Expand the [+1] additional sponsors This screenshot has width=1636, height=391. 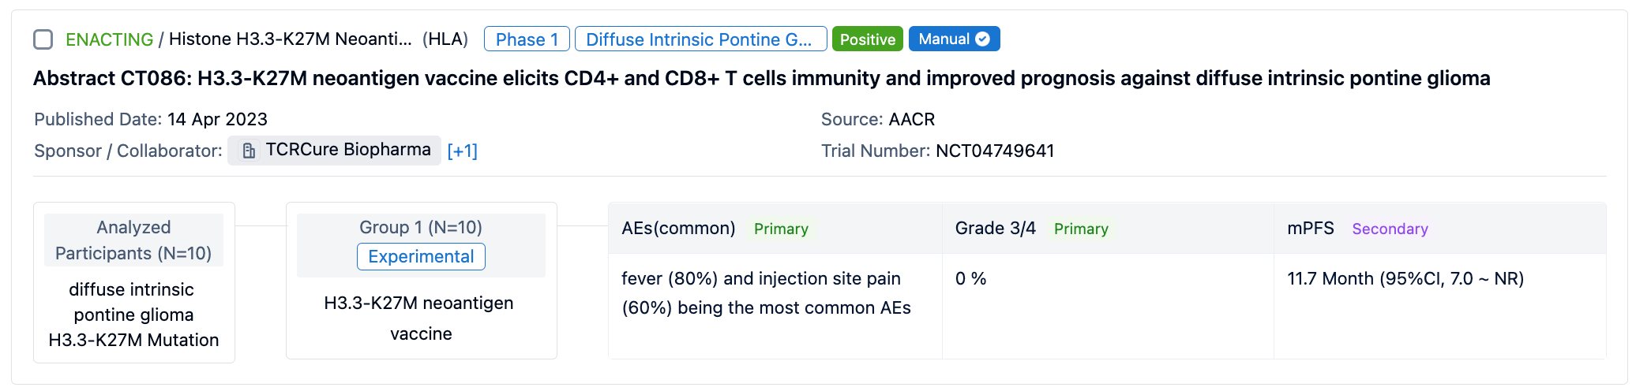coord(462,151)
